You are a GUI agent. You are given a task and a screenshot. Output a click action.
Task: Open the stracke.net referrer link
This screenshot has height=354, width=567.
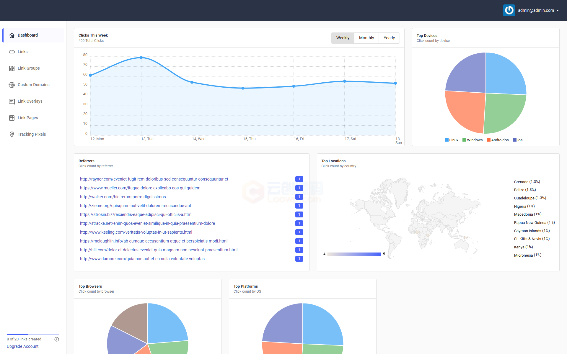pyautogui.click(x=147, y=223)
